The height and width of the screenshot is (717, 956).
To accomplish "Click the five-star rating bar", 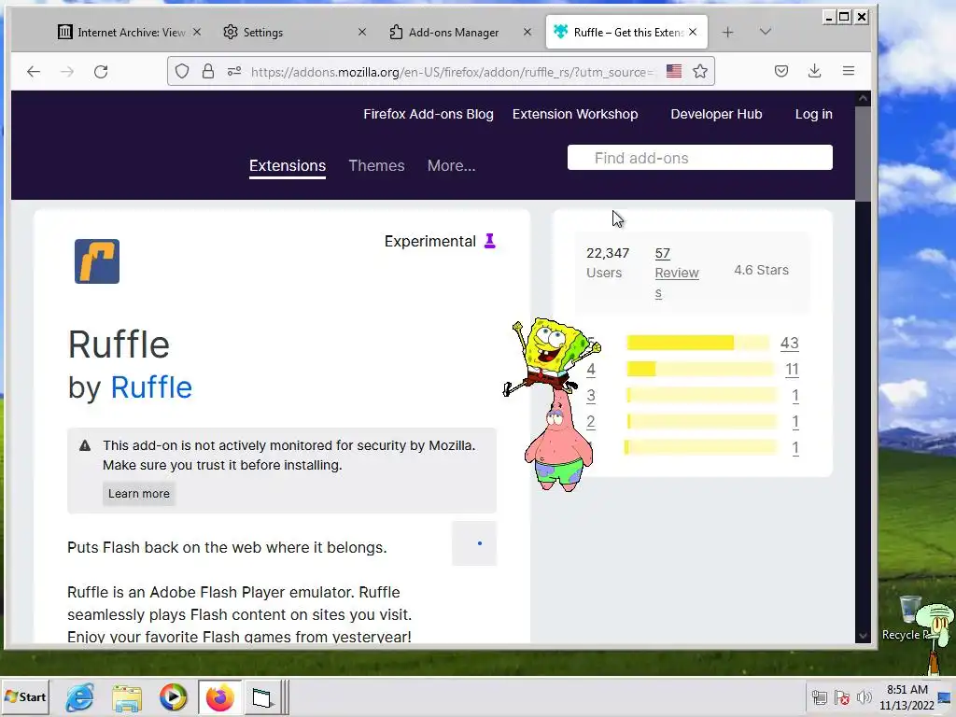I will click(x=698, y=343).
